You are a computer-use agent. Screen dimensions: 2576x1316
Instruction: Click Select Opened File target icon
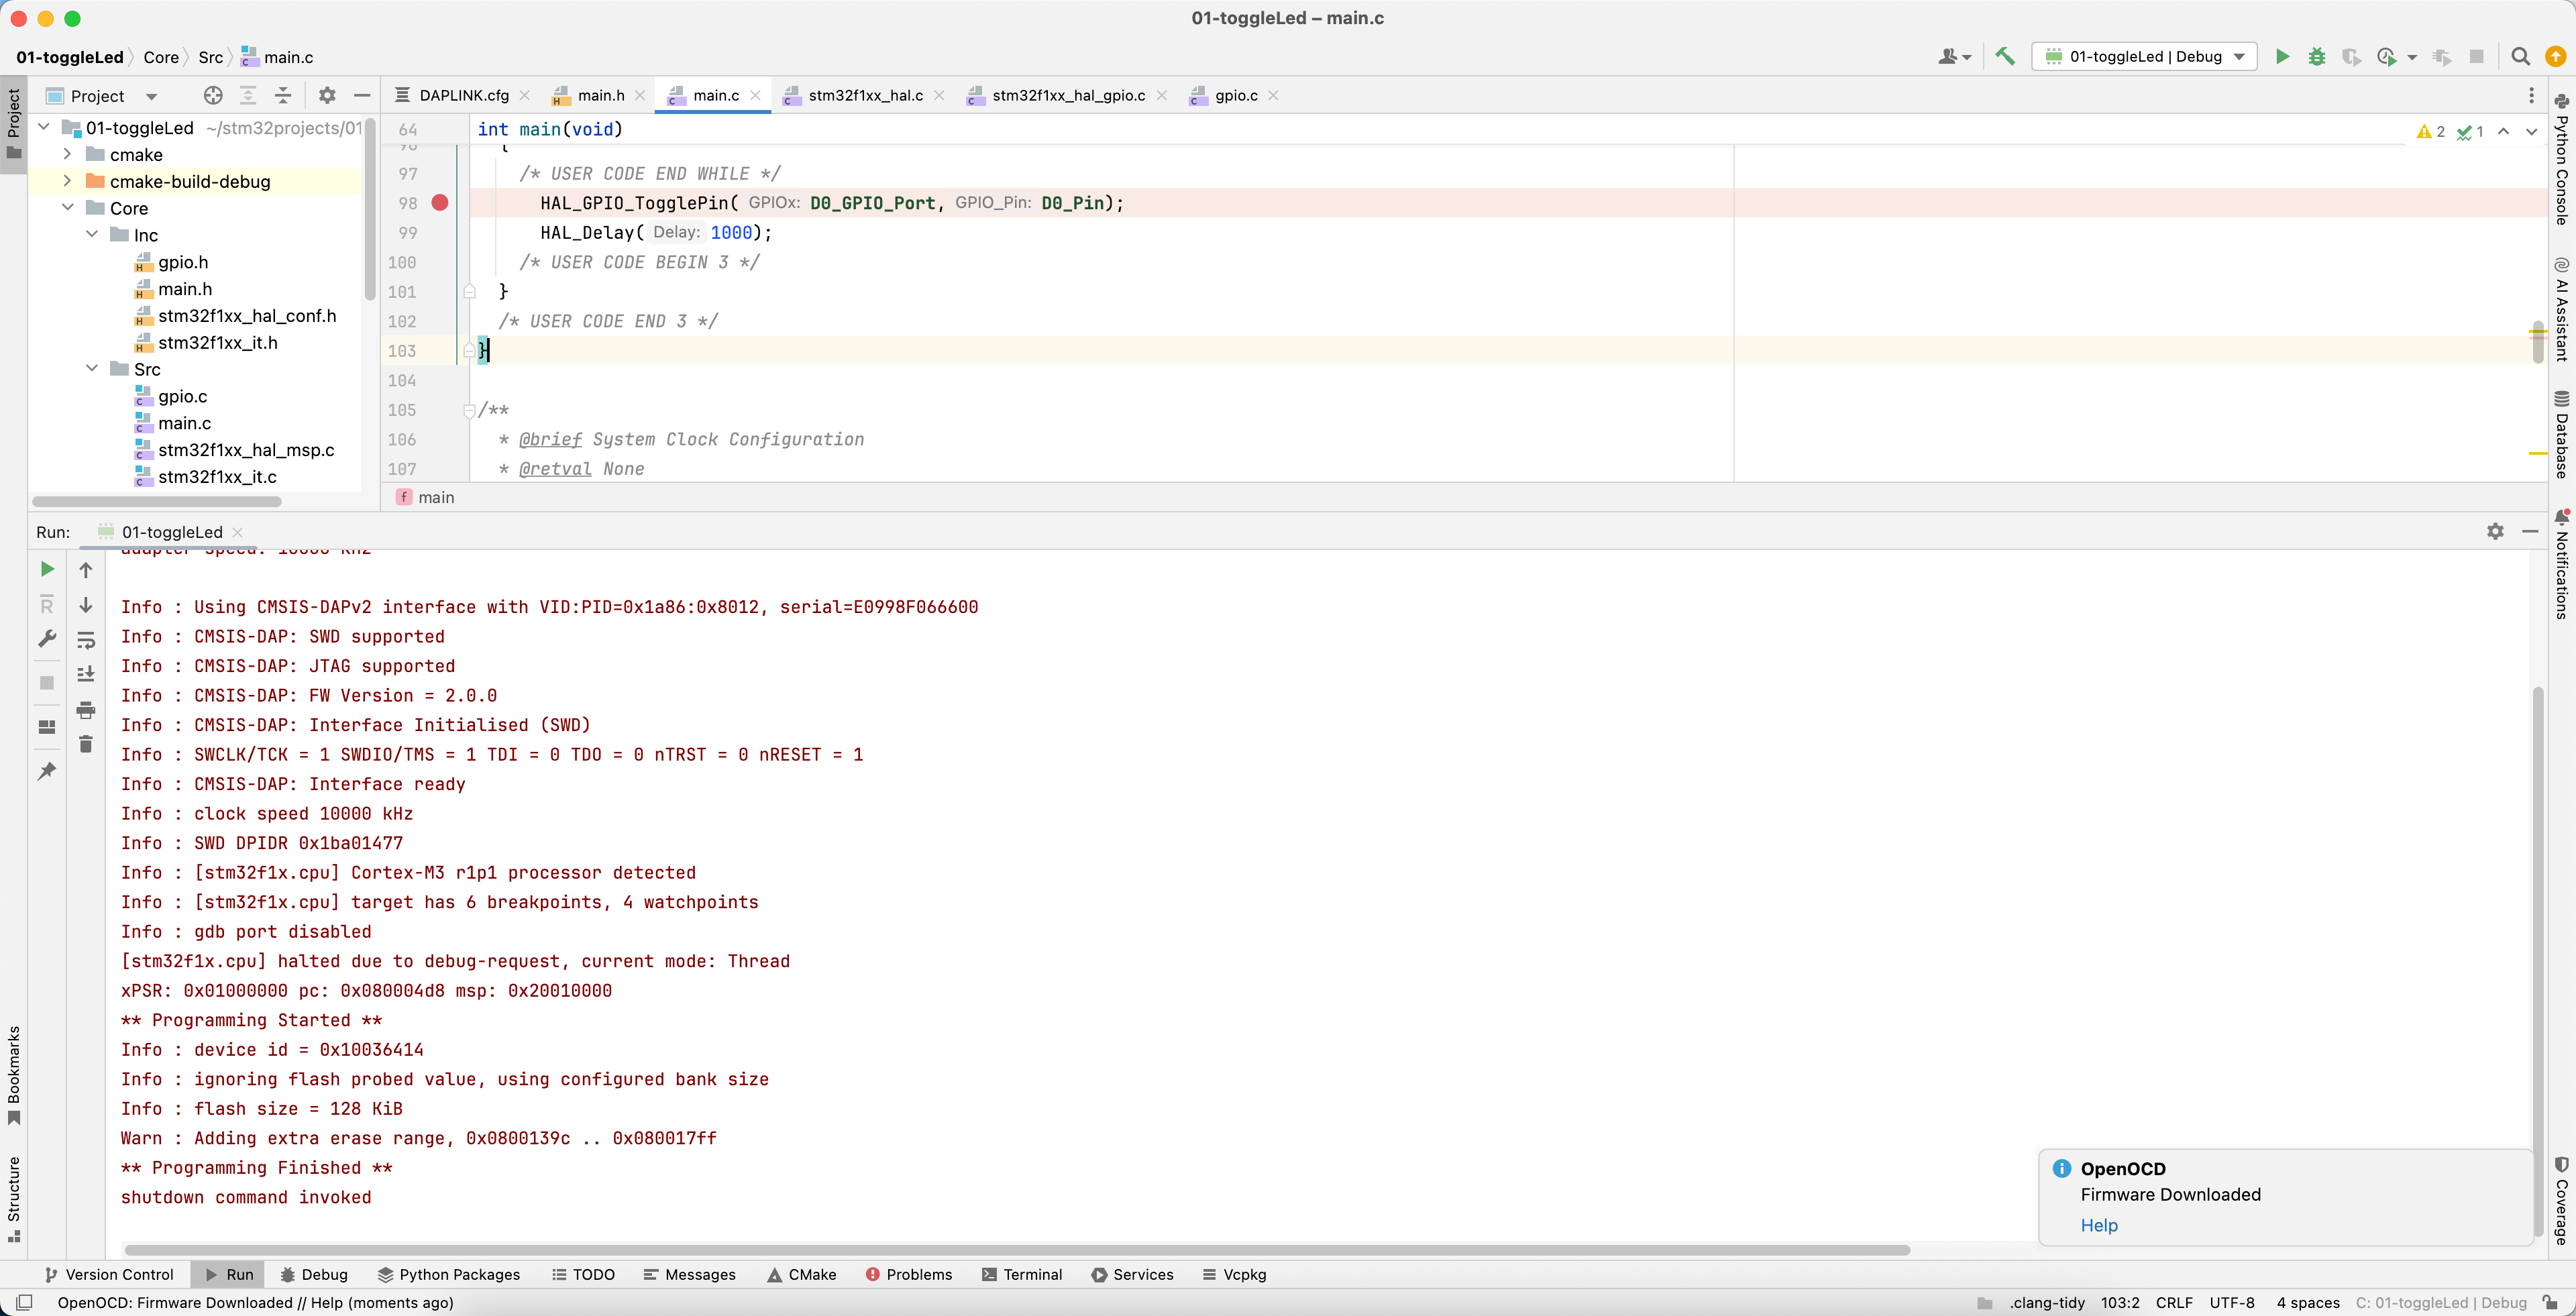point(213,96)
